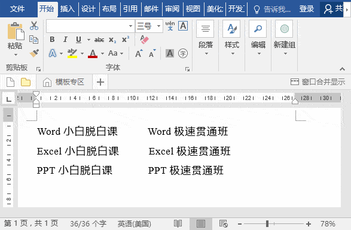Apply red font color

point(93,53)
